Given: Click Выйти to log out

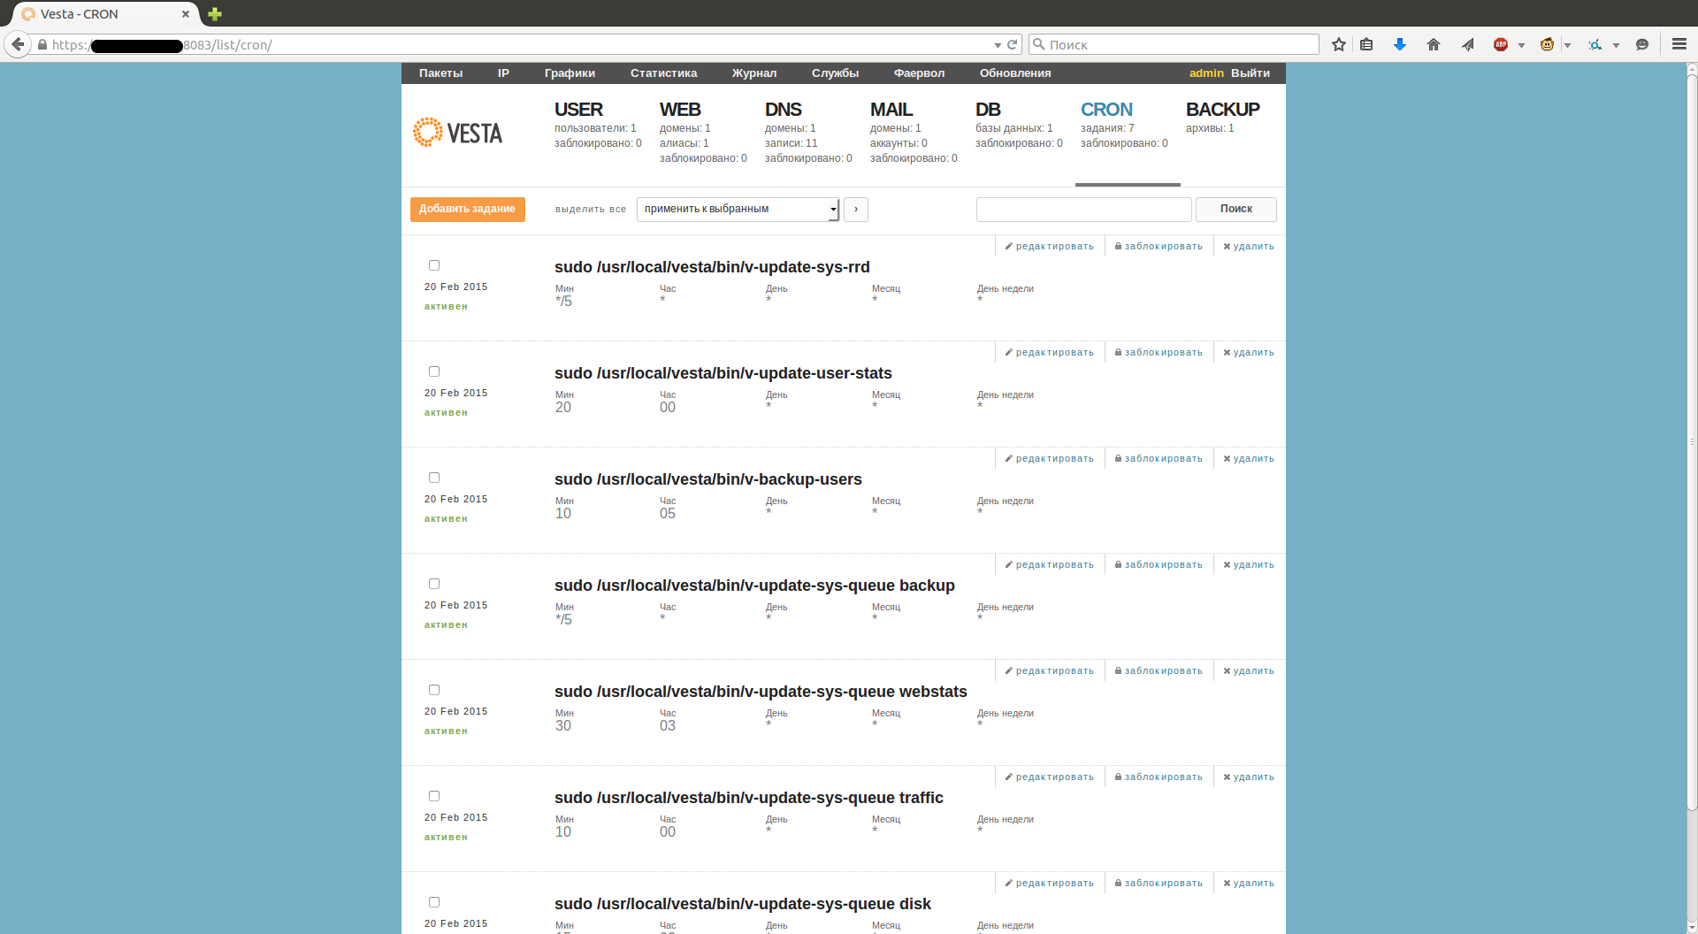Looking at the screenshot, I should (x=1251, y=73).
